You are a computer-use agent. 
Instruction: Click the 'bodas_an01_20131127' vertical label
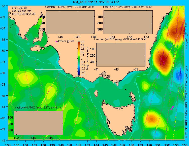pyautogui.click(x=186, y=37)
